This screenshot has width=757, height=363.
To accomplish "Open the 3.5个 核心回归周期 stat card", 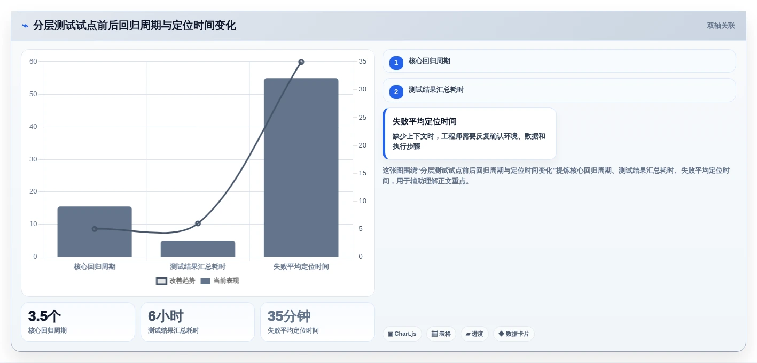I will click(x=78, y=322).
